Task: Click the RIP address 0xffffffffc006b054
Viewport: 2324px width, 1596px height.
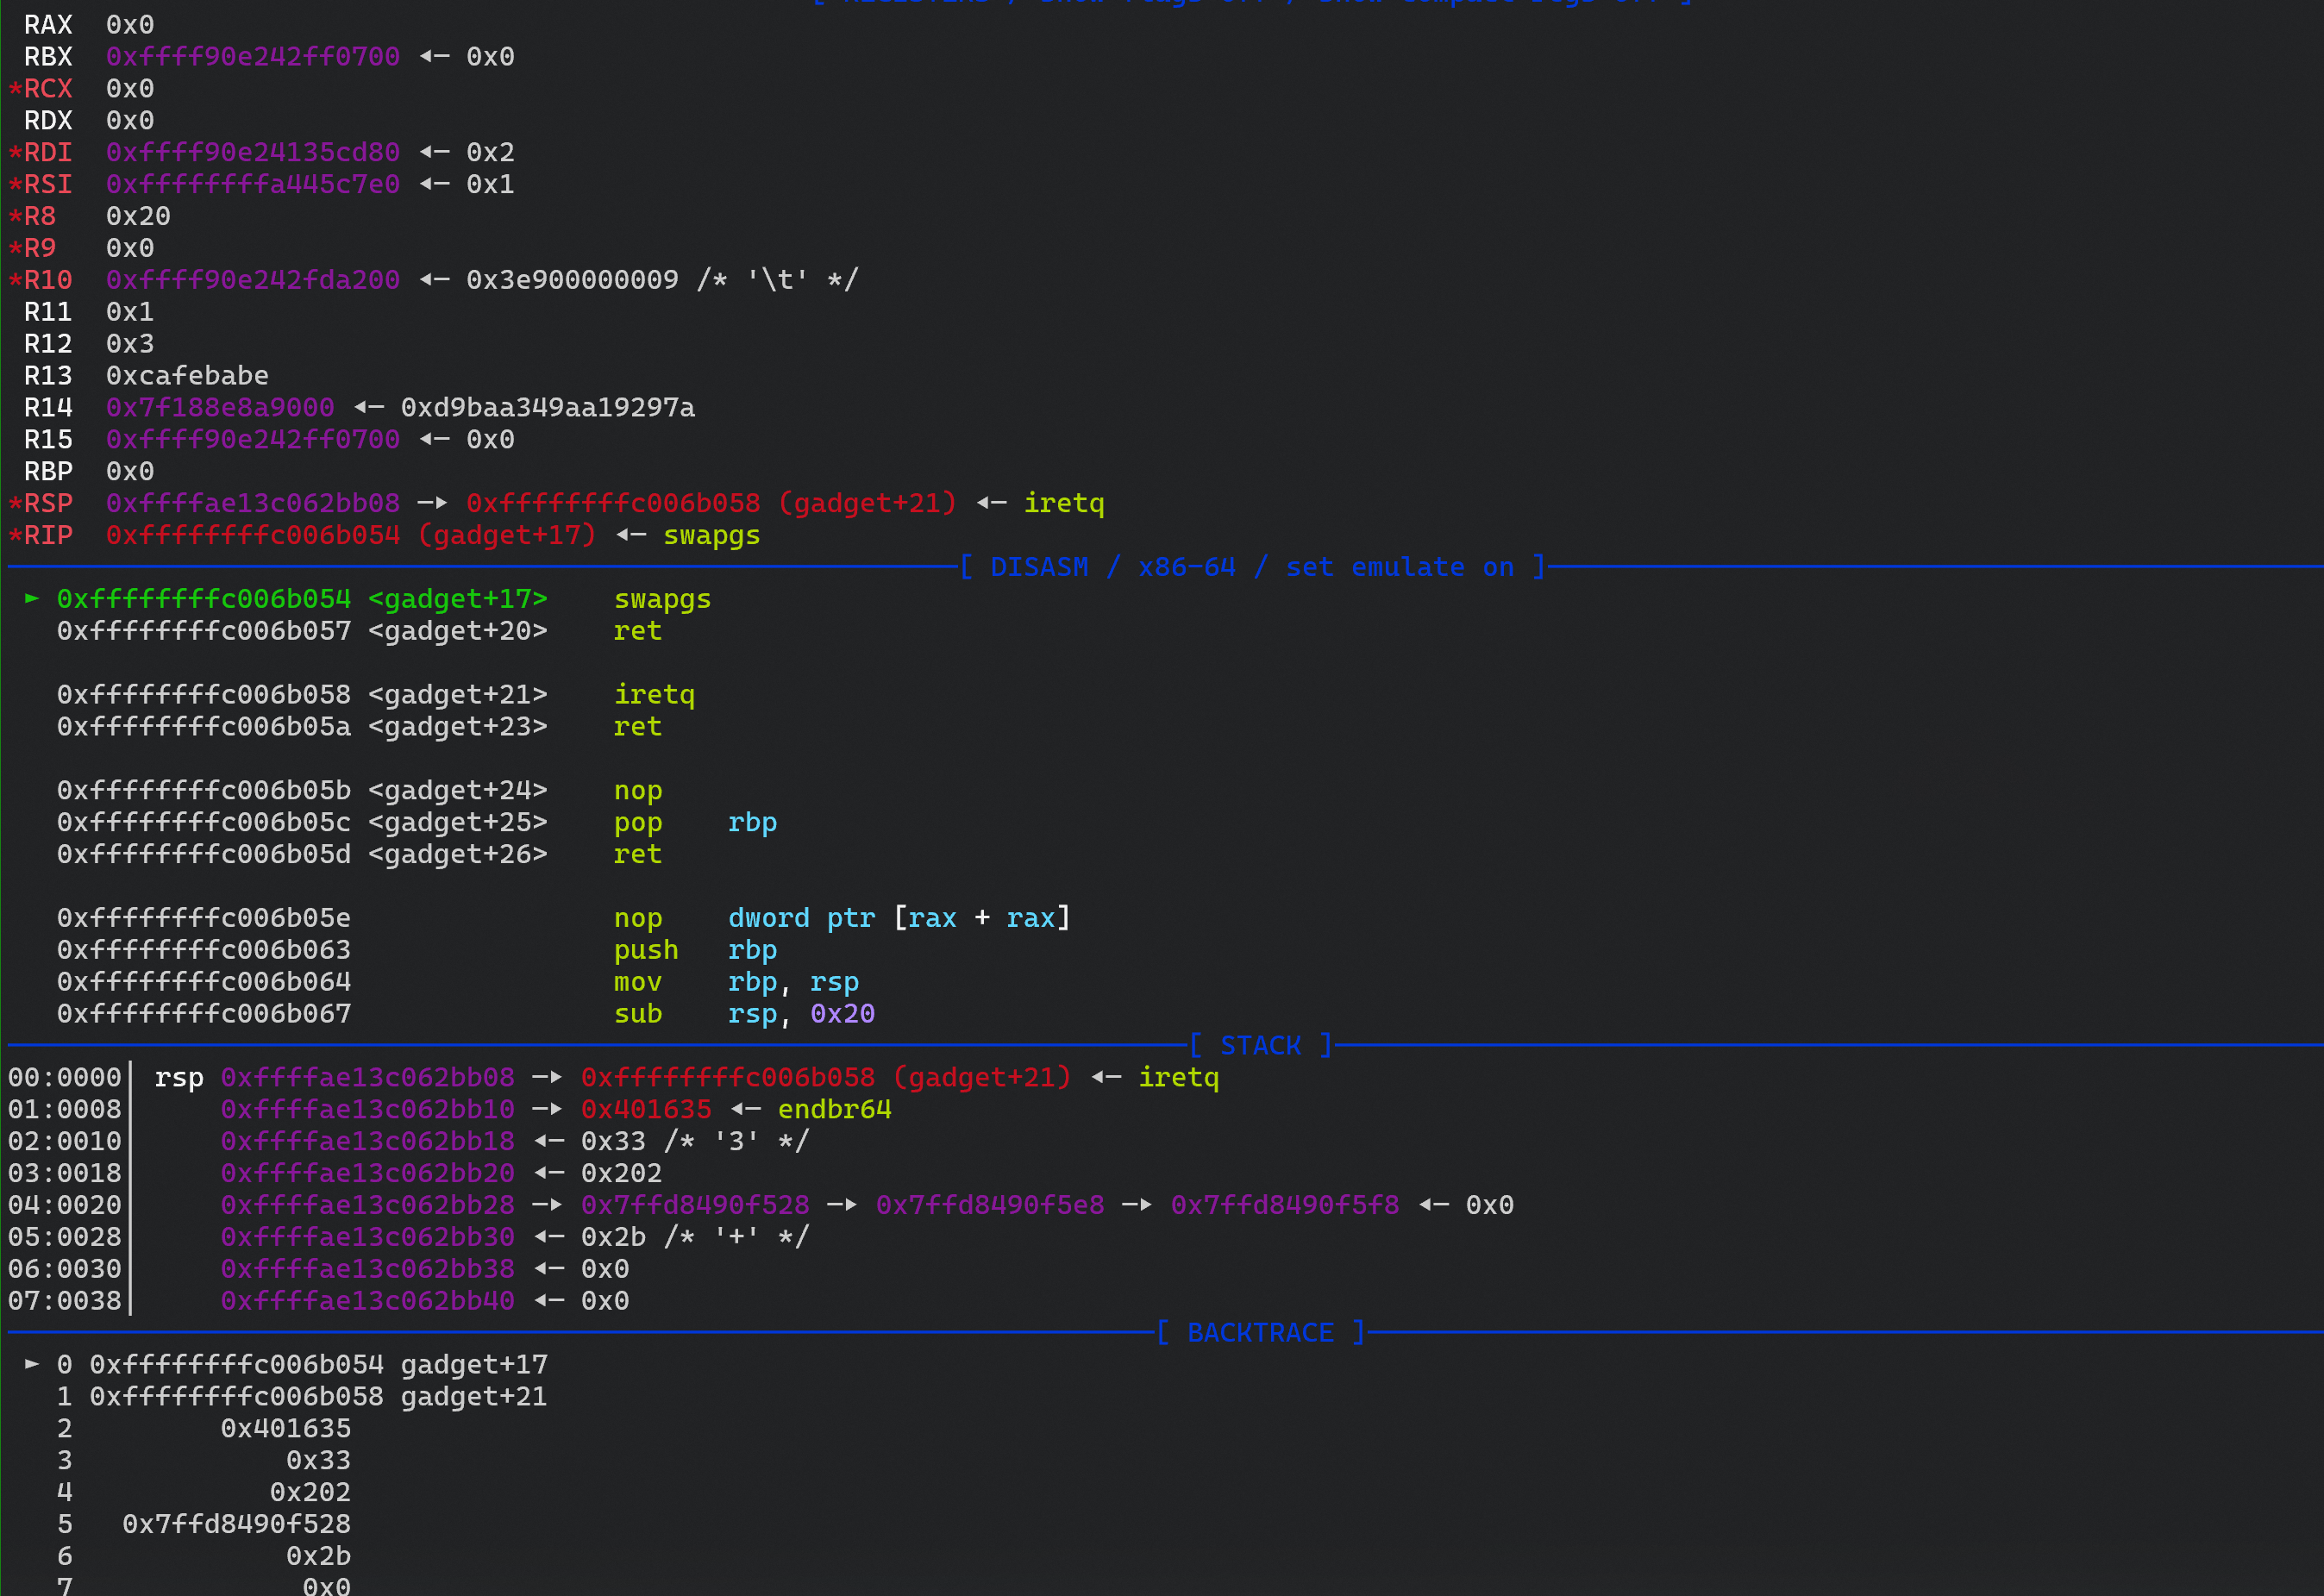Action: 253,536
